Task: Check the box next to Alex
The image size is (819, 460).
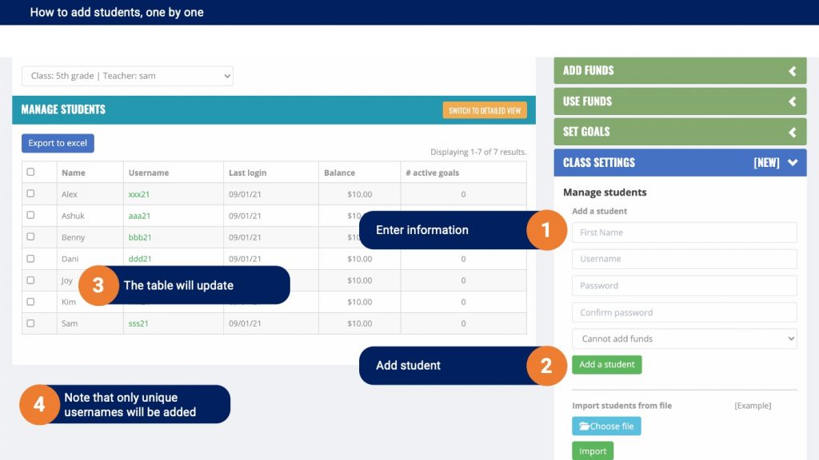Action: coord(31,193)
